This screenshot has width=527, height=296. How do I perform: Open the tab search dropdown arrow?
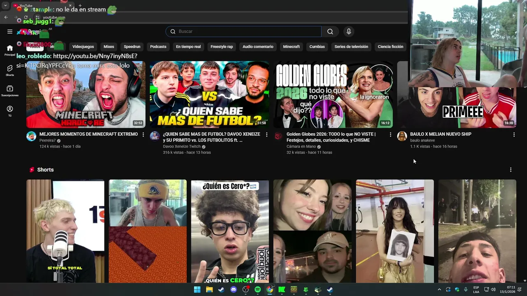[x=5, y=6]
